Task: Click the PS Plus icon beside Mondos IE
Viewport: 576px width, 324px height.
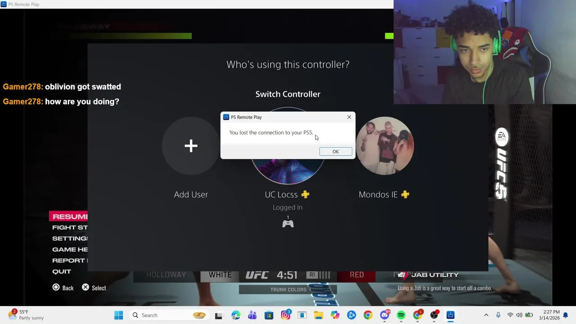Action: point(405,194)
